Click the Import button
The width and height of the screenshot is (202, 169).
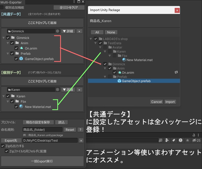coord(170,102)
